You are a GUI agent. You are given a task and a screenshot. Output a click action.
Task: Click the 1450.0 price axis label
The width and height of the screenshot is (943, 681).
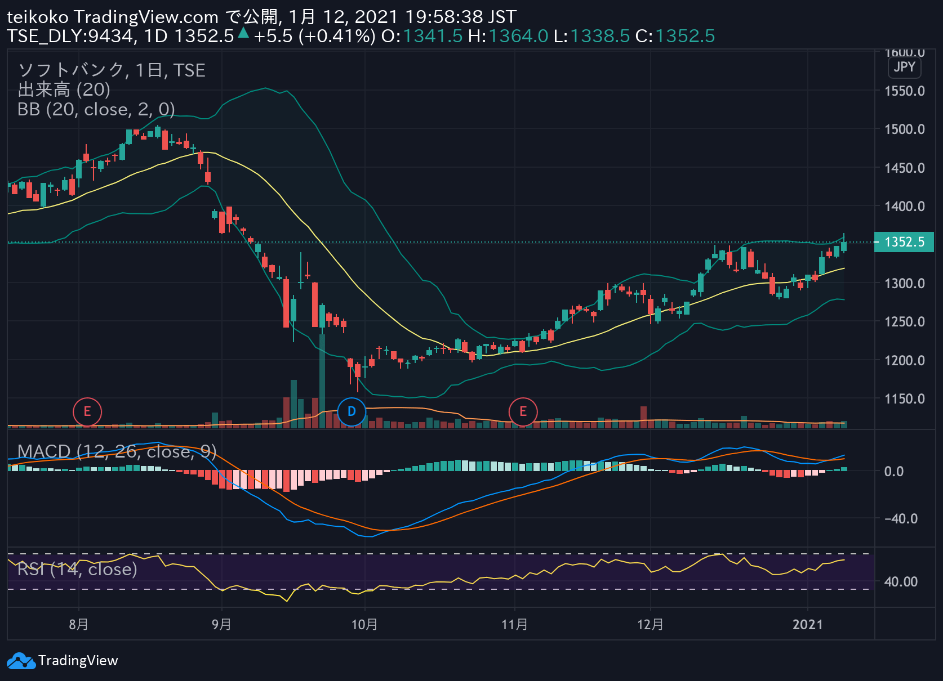point(905,168)
